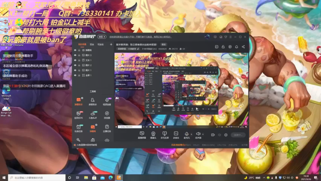The image size is (321, 181).
Task: Add a 多媒体 multimedia source
Action: pyautogui.click(x=176, y=135)
